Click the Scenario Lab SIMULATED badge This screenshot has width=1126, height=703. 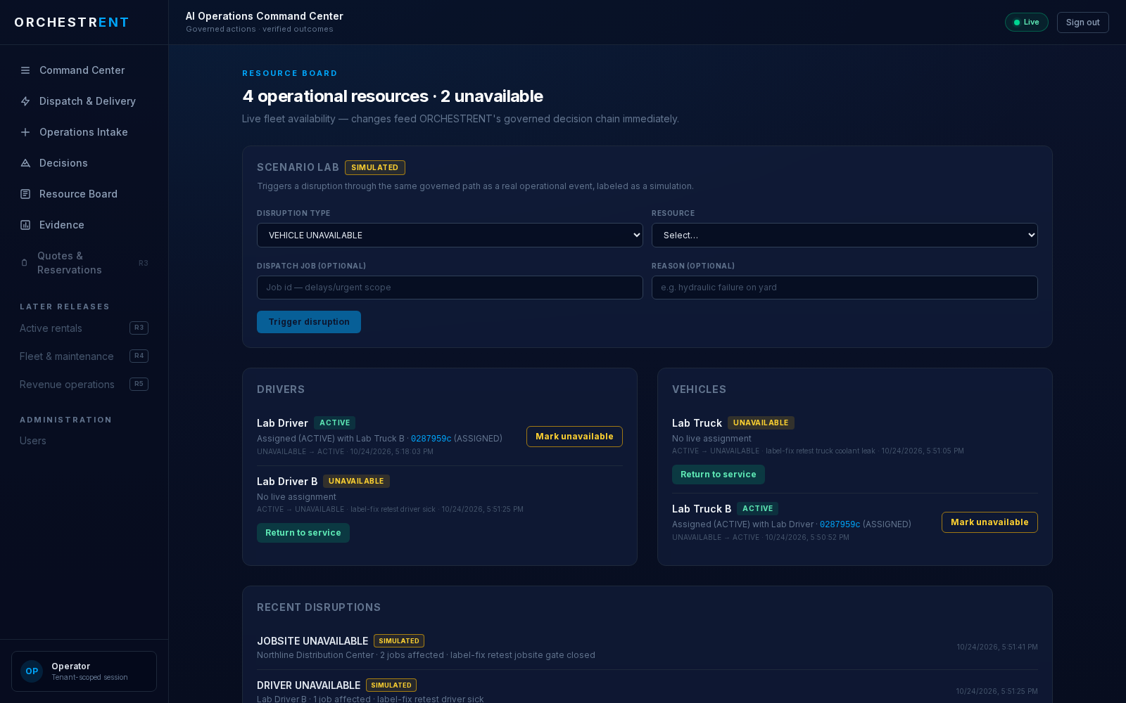(375, 167)
